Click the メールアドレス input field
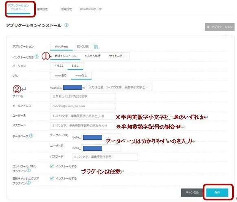Image resolution: width=237 pixels, height=202 pixels. [83, 106]
